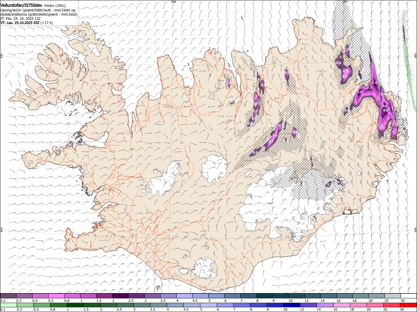This screenshot has height=312, width=417.
Task: Click the '30' label under the upper legend
Action: point(402,300)
